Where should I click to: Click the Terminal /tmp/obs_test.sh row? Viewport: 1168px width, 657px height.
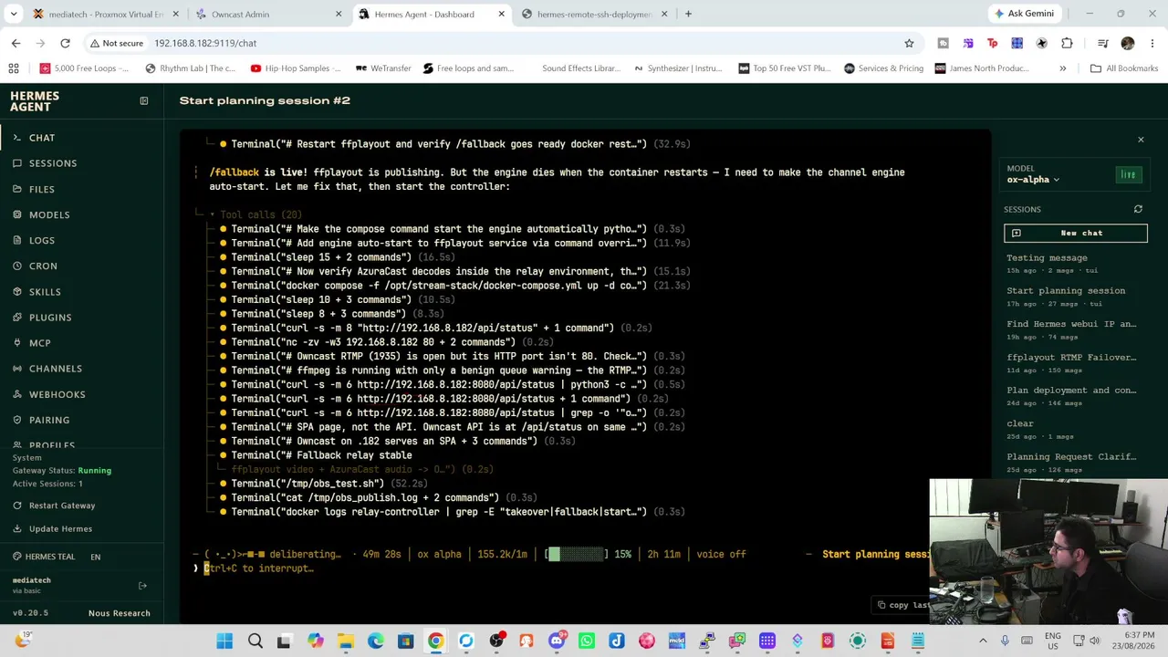click(323, 484)
